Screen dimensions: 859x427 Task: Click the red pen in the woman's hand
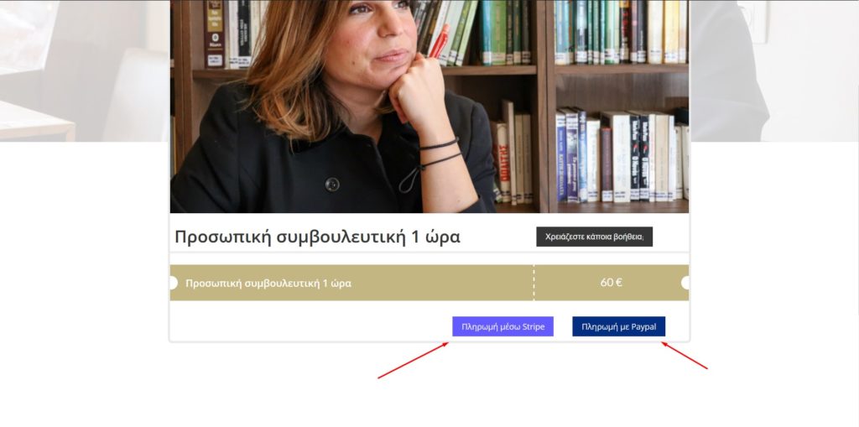point(439,42)
